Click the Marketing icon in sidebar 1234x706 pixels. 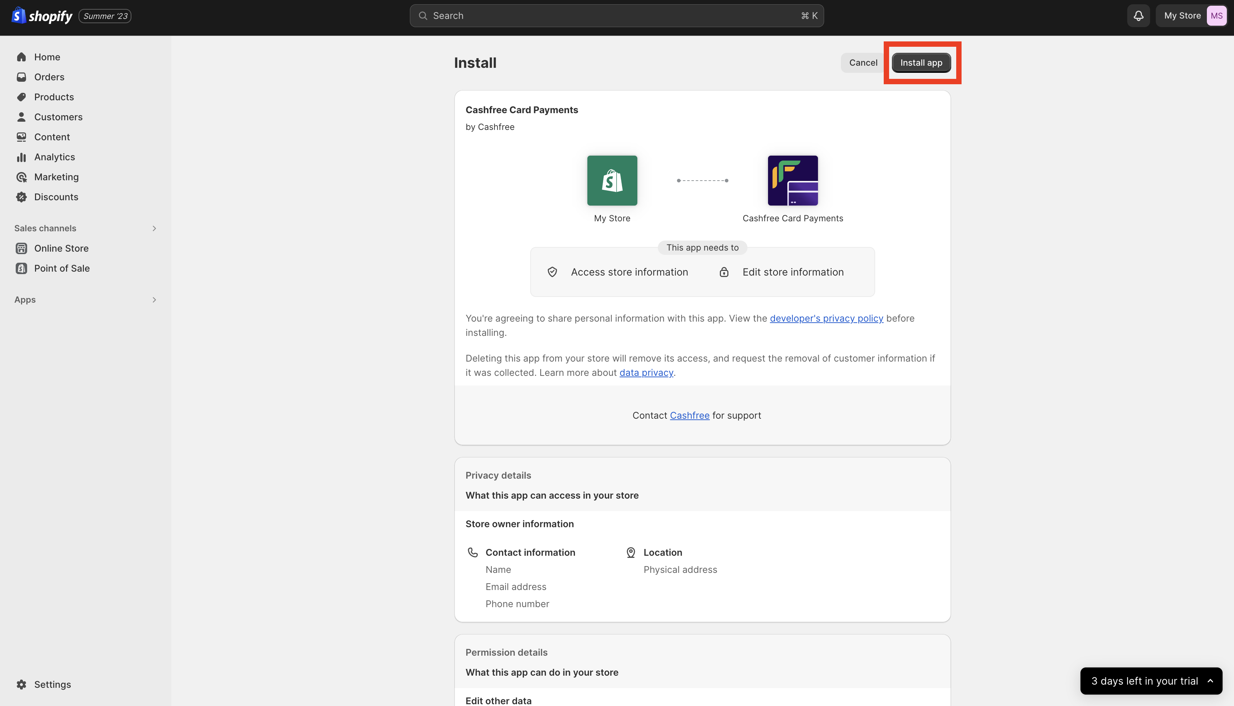point(21,177)
